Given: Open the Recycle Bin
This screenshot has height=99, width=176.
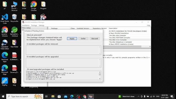Looking at the screenshot, I should click(x=14, y=18).
